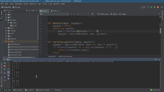Image resolution: width=164 pixels, height=92 pixels.
Task: Click the search text input field
Action: (54, 14)
